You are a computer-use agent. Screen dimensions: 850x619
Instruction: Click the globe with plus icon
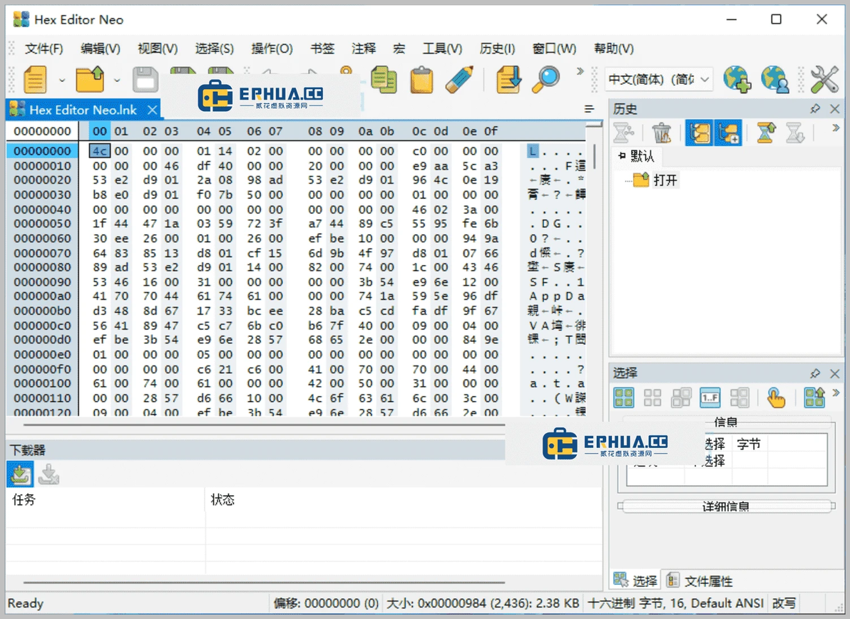click(x=737, y=80)
